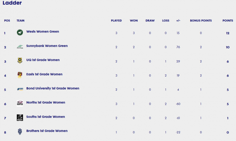Select the Brothers 1st Grade Women name

point(47,131)
